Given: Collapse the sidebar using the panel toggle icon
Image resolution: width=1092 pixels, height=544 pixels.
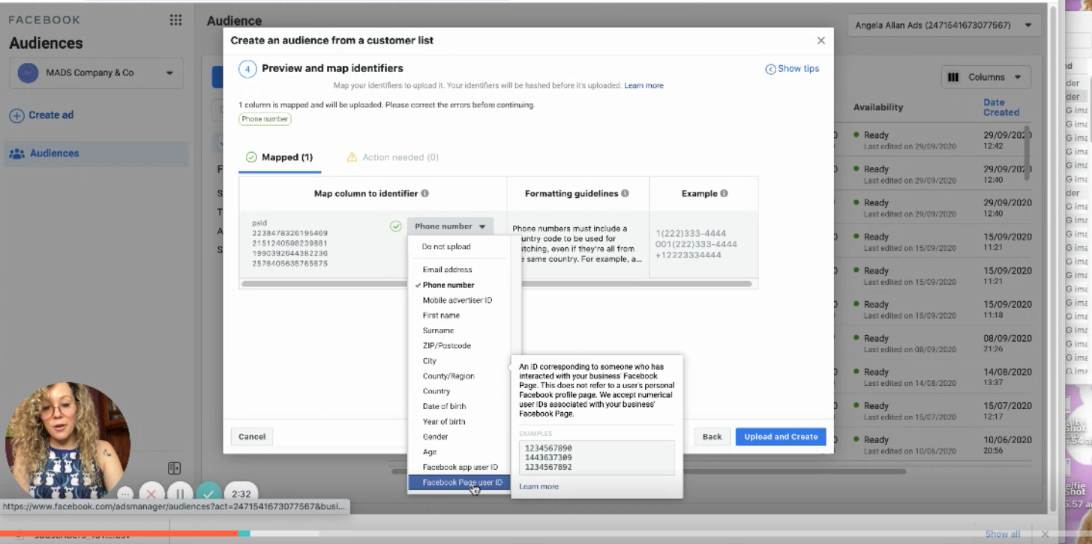Looking at the screenshot, I should [x=174, y=468].
